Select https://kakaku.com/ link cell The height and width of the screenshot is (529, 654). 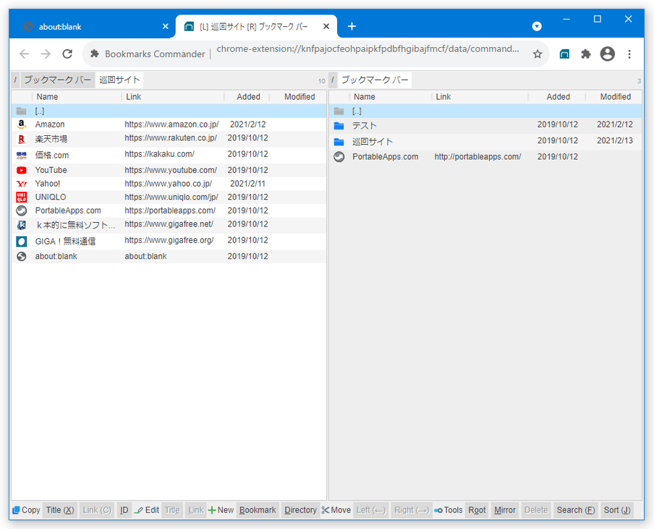[x=159, y=154]
